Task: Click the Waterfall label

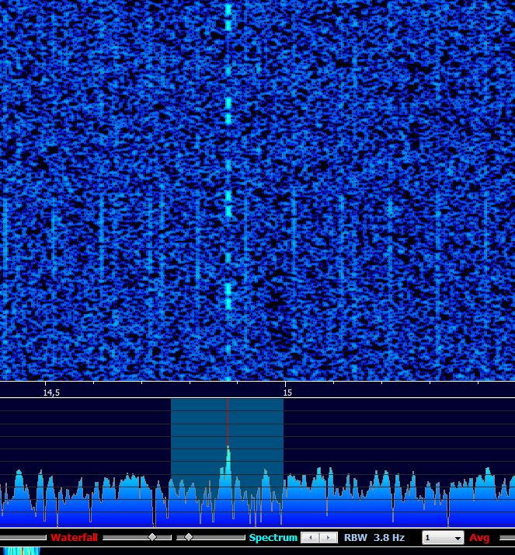Action: click(x=74, y=537)
